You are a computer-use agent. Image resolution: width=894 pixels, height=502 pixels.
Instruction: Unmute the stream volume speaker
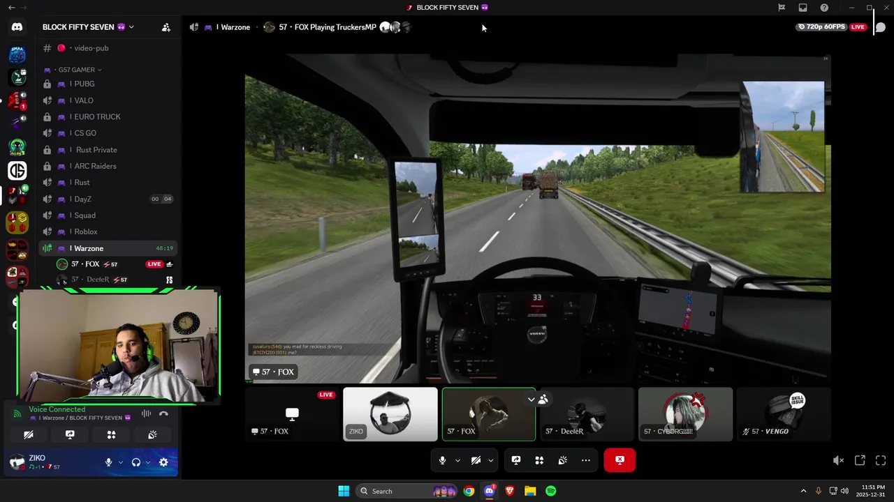click(838, 460)
